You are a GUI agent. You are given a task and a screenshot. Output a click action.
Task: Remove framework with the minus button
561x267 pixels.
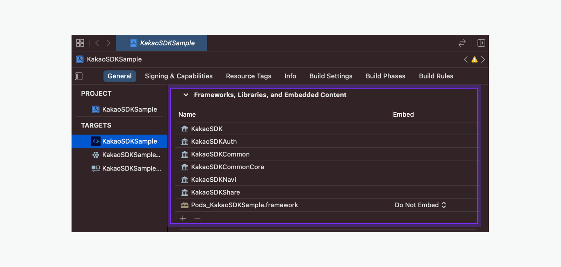(197, 218)
